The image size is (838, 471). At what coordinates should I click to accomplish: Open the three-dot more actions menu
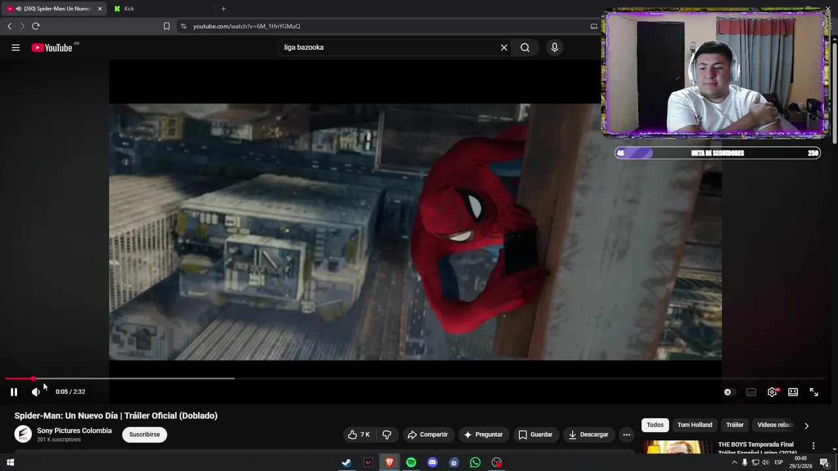coord(627,434)
